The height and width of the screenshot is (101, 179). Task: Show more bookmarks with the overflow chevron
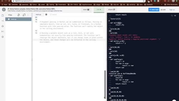[x=162, y=4]
